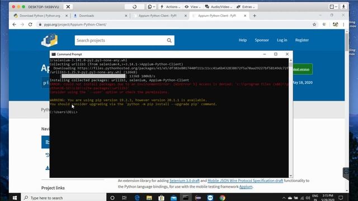Screen dimensions: 358x201
Task: Click the green Latest version button
Action: pyautogui.click(x=303, y=69)
